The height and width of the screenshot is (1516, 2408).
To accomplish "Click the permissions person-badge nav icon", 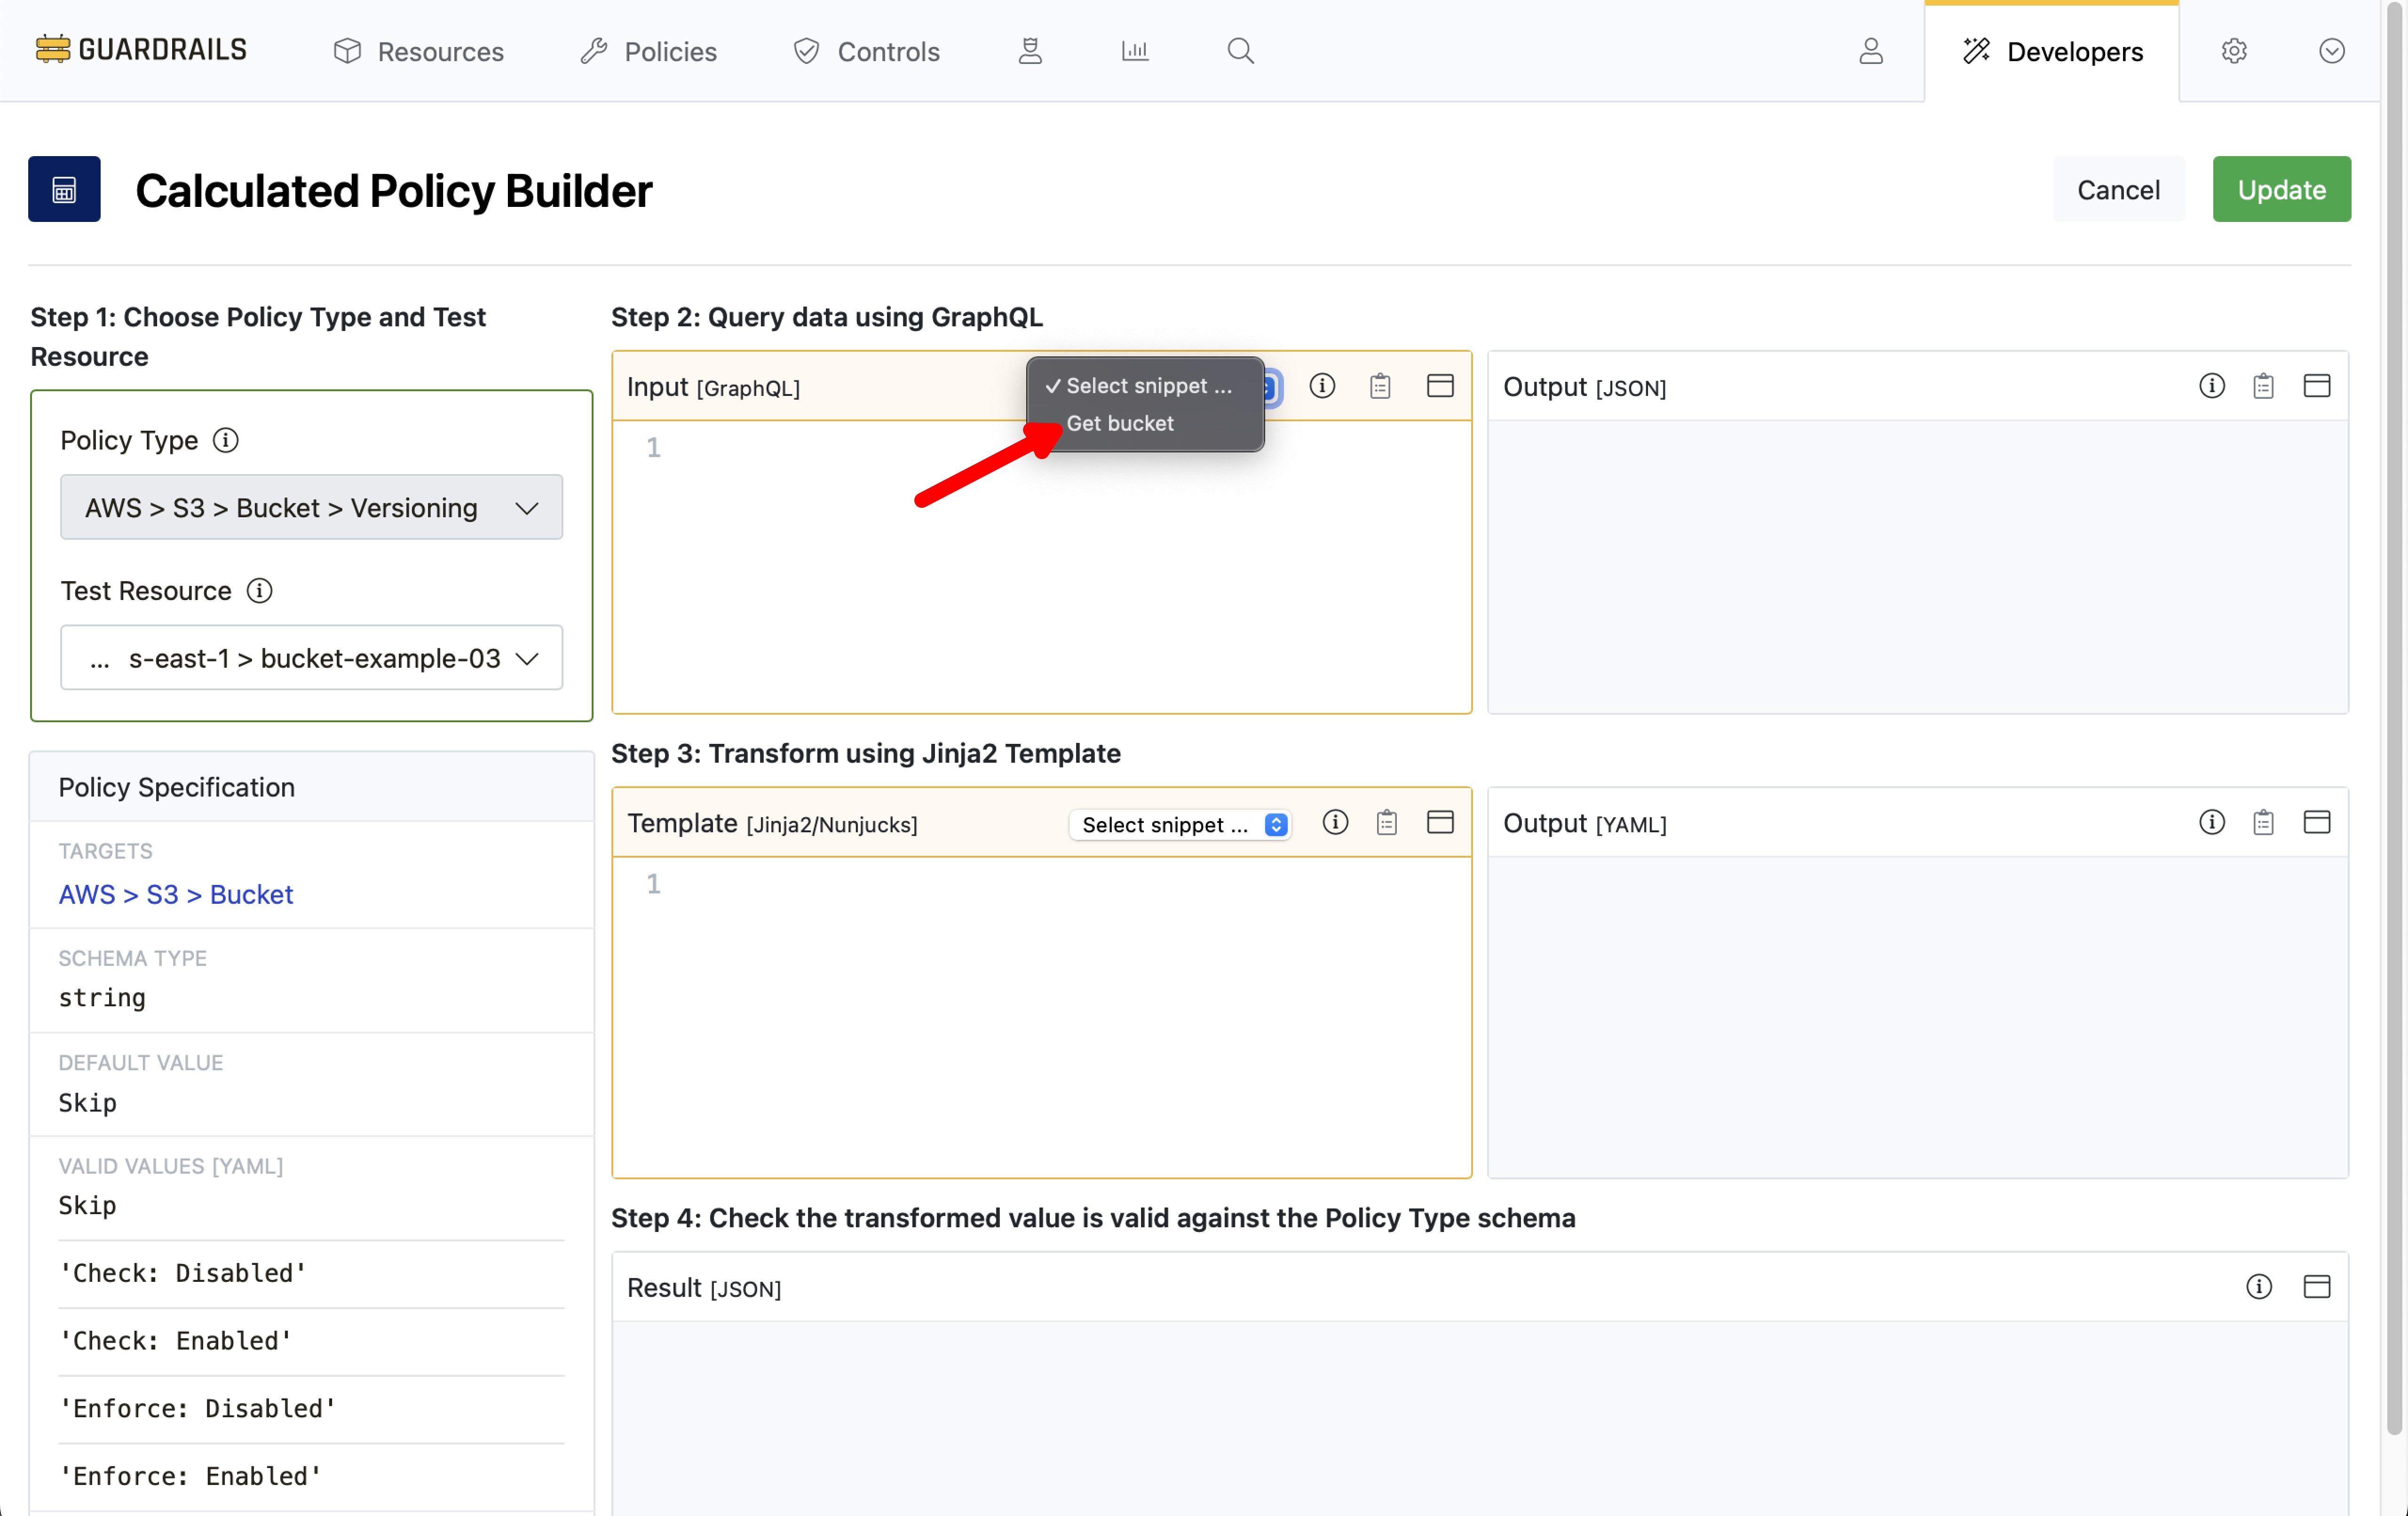I will click(x=1030, y=50).
